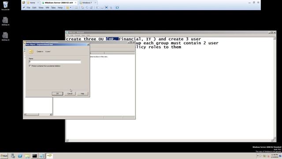Open PowerShell from the taskbar
The height and width of the screenshot is (159, 282).
click(x=20, y=156)
